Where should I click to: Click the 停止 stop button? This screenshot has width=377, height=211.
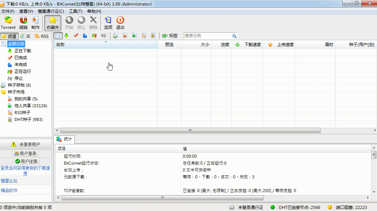pyautogui.click(x=81, y=23)
